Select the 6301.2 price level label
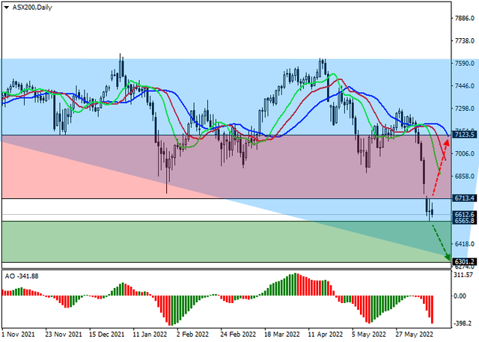Screen dimensions: 479x342 (x=464, y=262)
